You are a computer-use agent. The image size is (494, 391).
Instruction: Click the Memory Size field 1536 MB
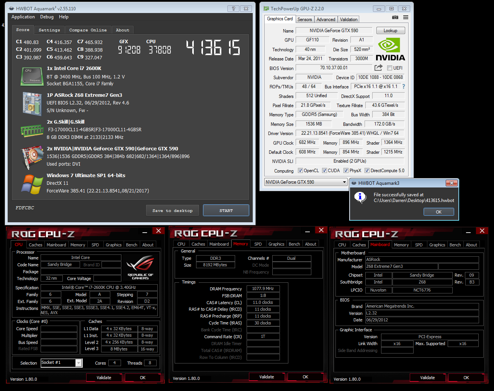314,124
